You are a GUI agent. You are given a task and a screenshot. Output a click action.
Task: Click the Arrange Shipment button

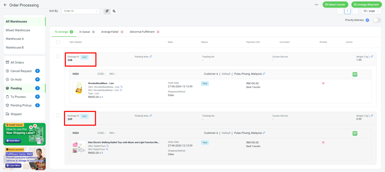coord(365,4)
